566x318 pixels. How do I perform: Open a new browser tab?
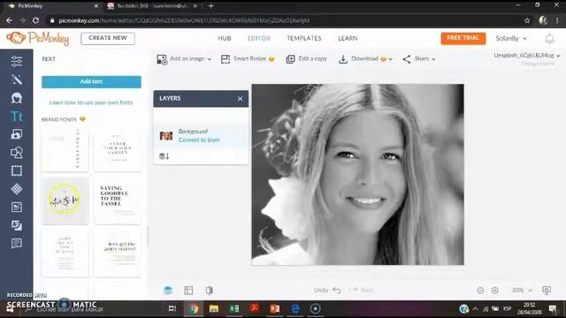coord(211,6)
